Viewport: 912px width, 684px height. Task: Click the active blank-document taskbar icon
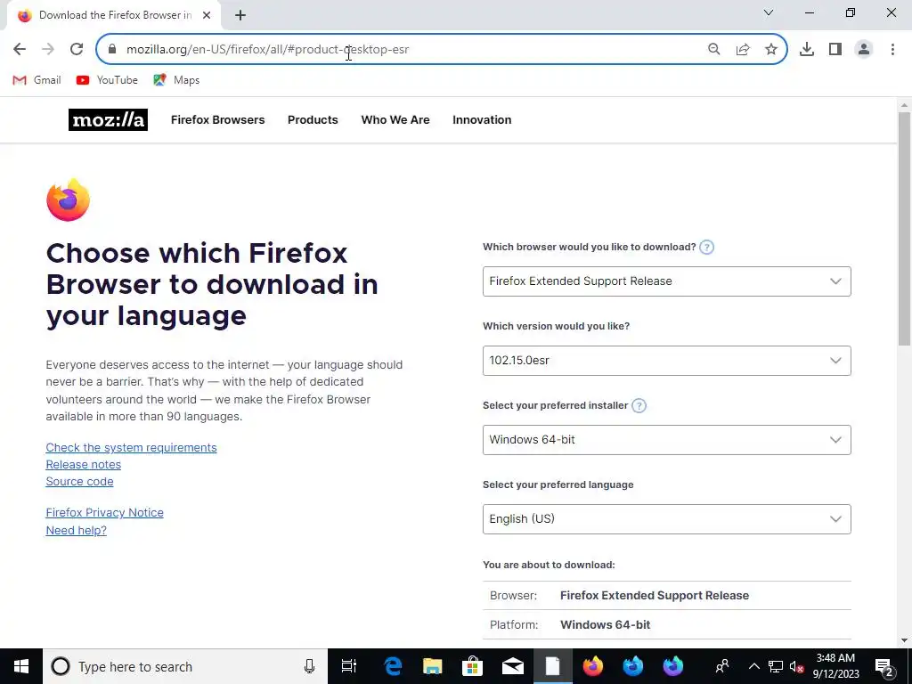click(x=552, y=666)
